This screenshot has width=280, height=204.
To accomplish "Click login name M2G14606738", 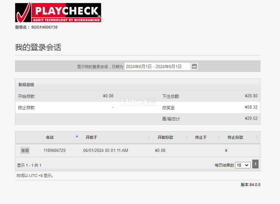I will pyautogui.click(x=44, y=27).
